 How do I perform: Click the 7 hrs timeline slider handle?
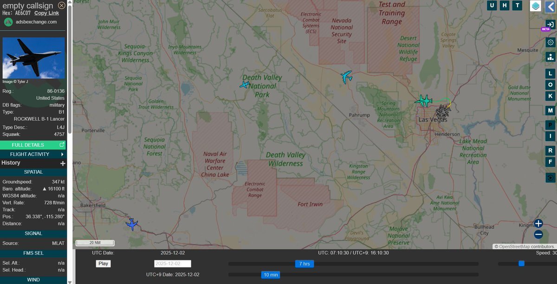(304, 264)
